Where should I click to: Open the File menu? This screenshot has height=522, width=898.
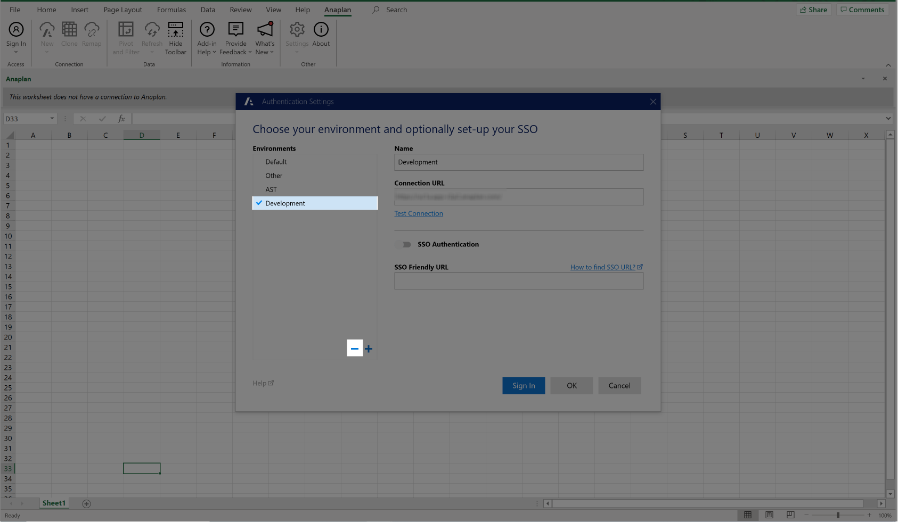15,10
